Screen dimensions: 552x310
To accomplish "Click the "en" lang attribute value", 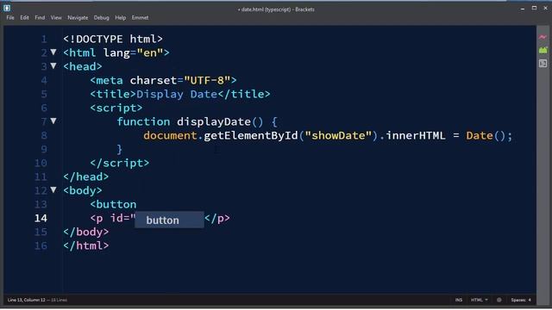I will point(150,53).
